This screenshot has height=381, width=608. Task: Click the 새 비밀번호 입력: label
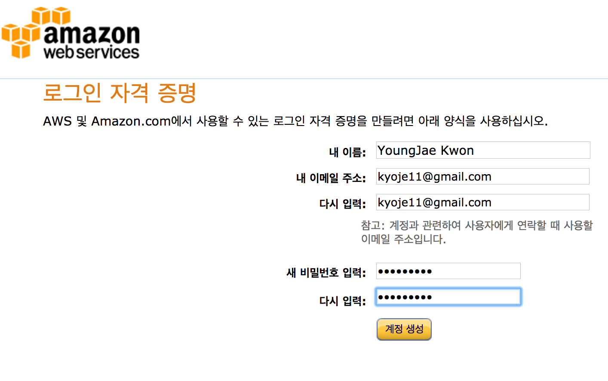click(326, 272)
